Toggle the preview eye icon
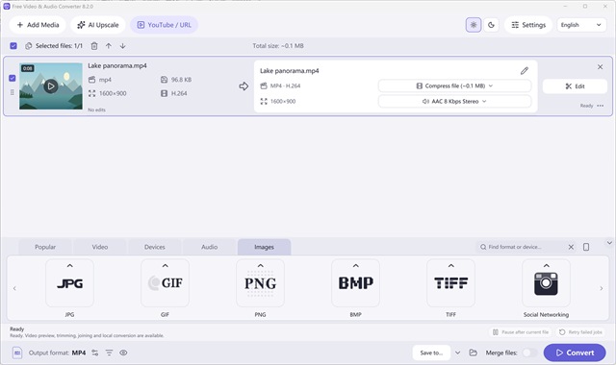This screenshot has width=616, height=365. click(x=123, y=353)
